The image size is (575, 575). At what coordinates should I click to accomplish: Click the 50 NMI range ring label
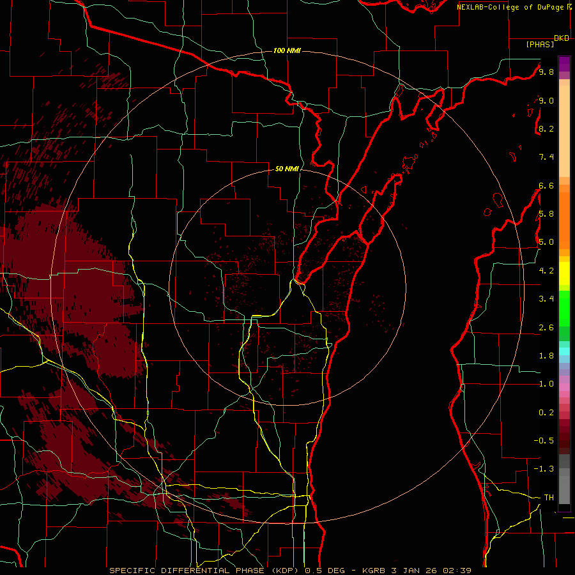click(287, 169)
